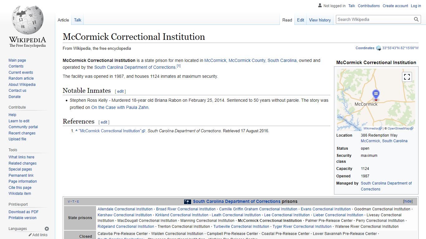Collapse navbox with hide toggle
The height and width of the screenshot is (239, 426).
408,201
